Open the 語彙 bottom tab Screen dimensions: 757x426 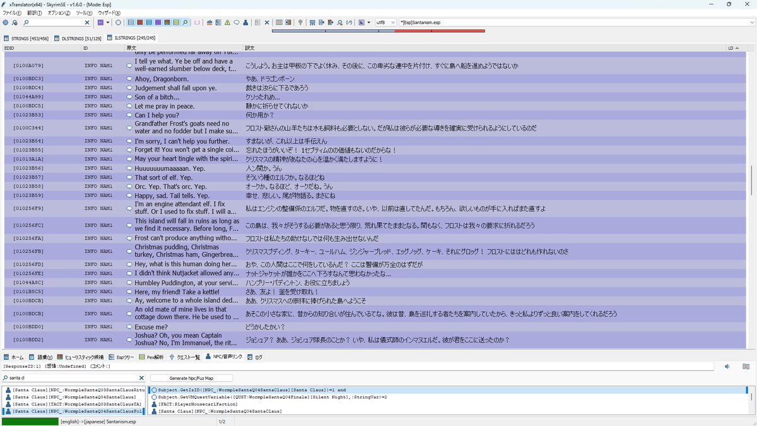point(42,357)
